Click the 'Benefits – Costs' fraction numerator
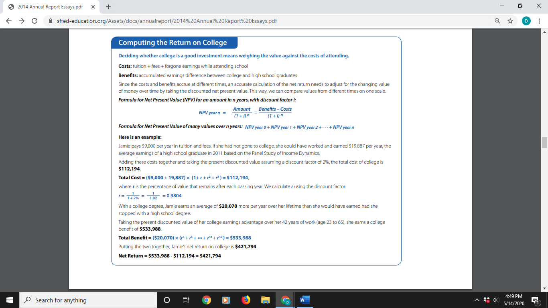This screenshot has width=548, height=308. (275, 109)
